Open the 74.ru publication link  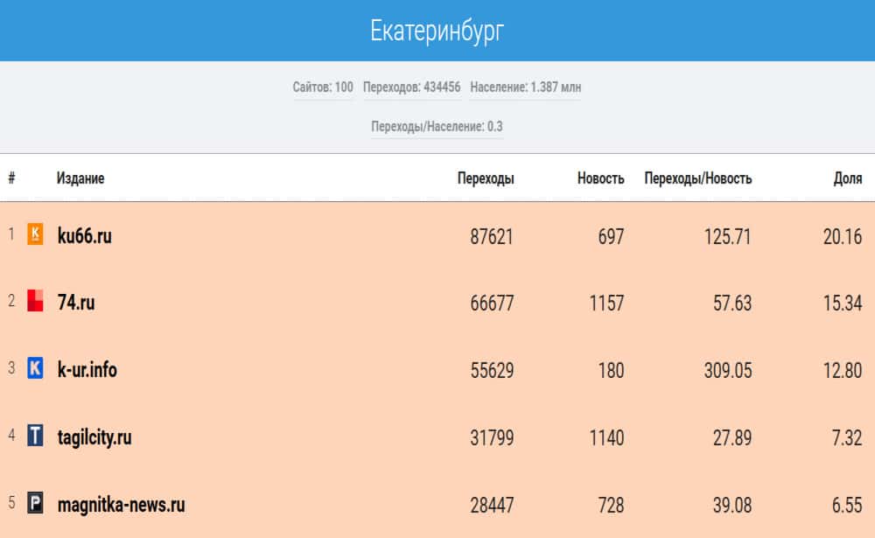tap(76, 303)
